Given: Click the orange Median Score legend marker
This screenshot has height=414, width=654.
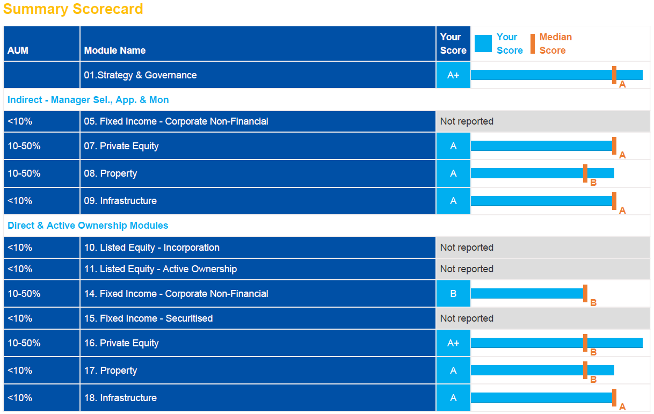Looking at the screenshot, I should click(x=533, y=43).
